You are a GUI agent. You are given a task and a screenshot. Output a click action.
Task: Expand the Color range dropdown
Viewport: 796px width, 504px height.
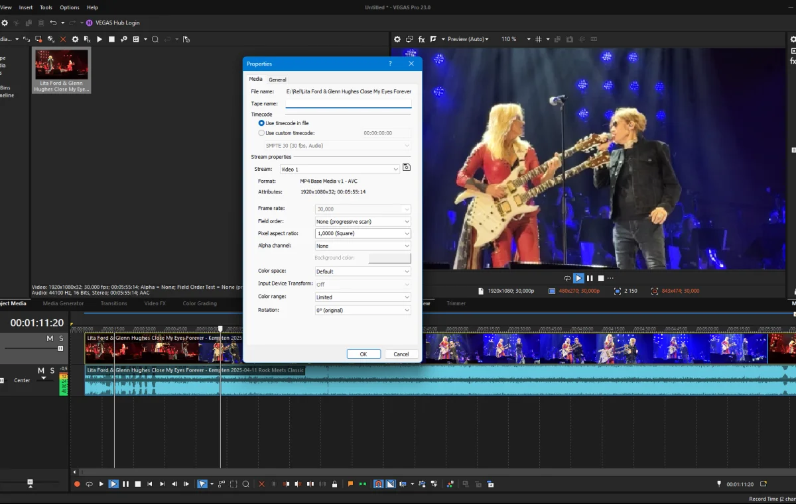point(362,297)
